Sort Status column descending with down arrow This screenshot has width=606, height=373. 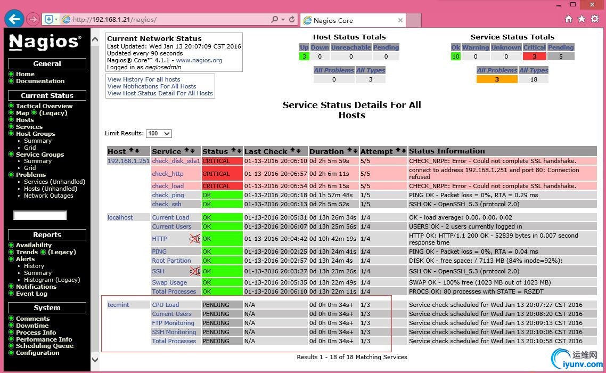pos(239,150)
